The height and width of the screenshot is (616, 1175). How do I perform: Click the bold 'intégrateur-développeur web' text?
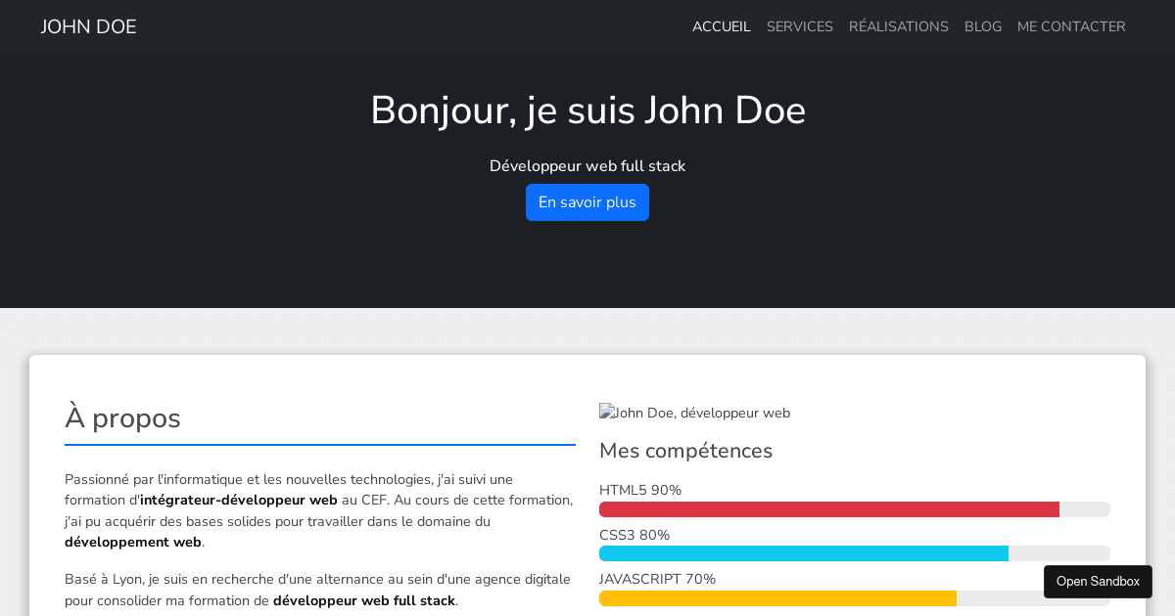[x=239, y=500]
